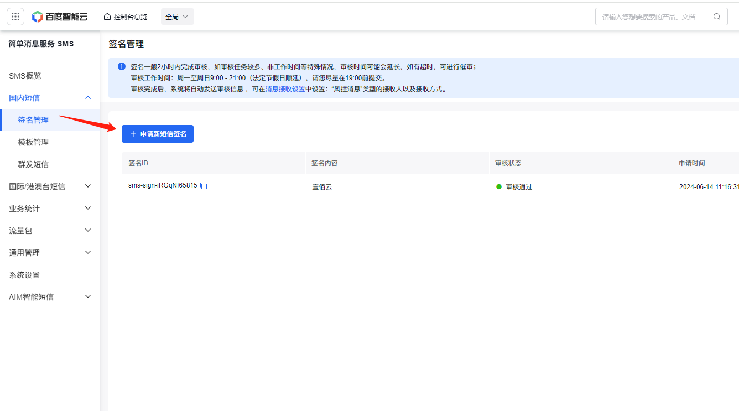Expand the AIM智能短信 menu section
Screen dimensions: 739x411
[87, 297]
